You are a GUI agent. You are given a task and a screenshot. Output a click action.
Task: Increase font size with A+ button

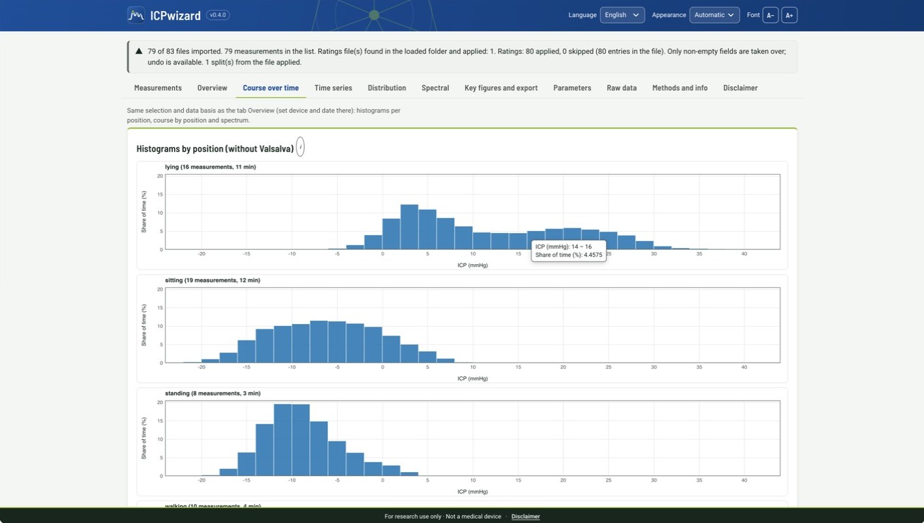789,15
